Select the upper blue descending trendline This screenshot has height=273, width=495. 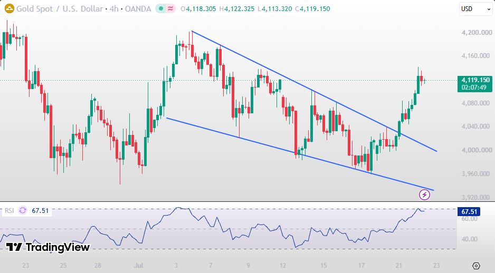[x=314, y=91]
